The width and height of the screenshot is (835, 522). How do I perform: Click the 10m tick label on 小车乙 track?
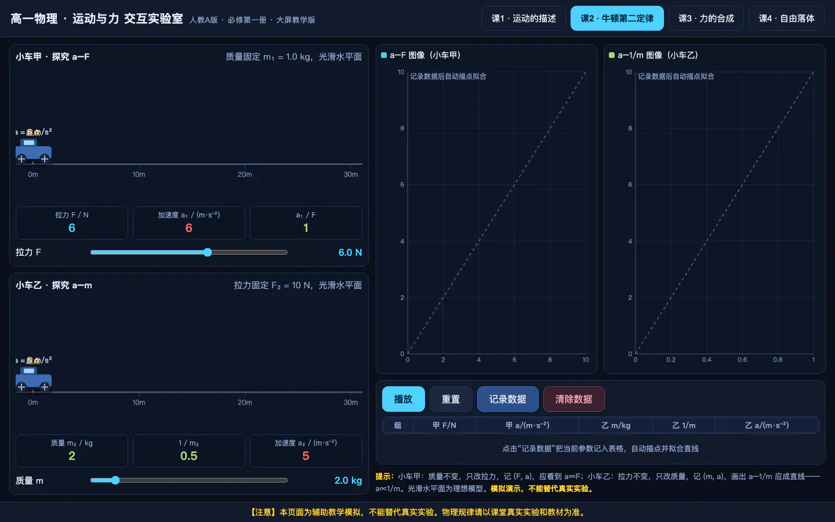click(x=139, y=403)
